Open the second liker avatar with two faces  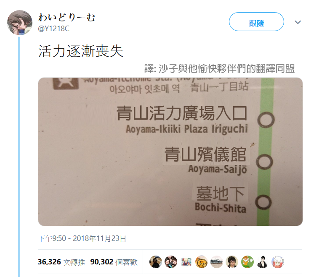coord(171,262)
